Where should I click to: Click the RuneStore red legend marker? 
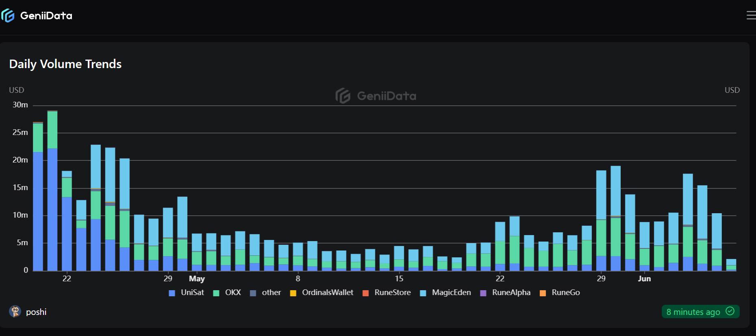click(366, 293)
